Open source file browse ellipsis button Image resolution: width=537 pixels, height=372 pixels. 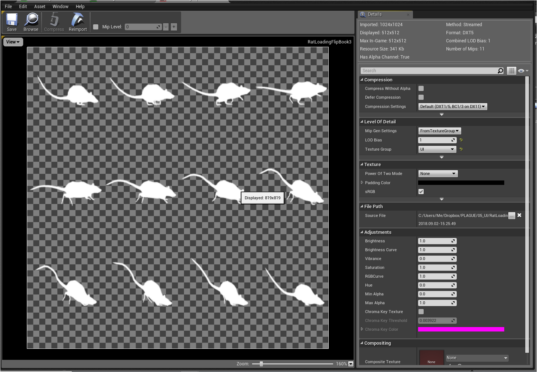click(x=512, y=216)
